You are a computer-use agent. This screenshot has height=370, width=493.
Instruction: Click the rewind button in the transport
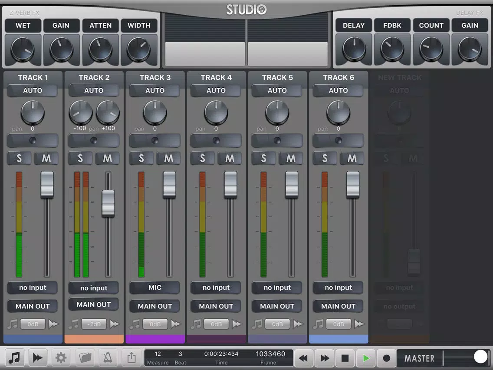point(303,358)
